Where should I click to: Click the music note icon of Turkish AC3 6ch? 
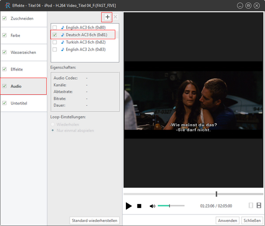pyautogui.click(x=63, y=42)
